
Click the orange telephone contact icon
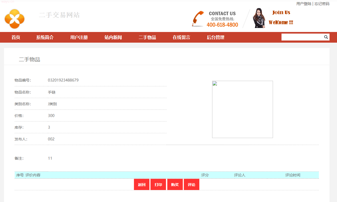[x=198, y=19]
